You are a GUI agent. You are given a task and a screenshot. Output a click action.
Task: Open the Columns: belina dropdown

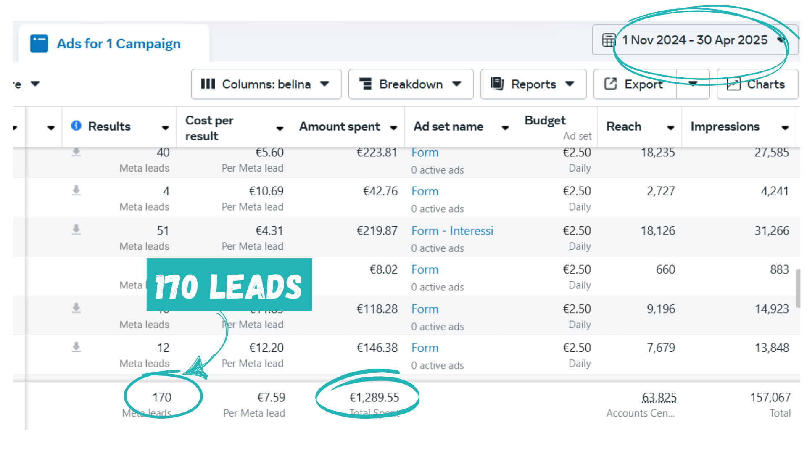[x=266, y=84]
